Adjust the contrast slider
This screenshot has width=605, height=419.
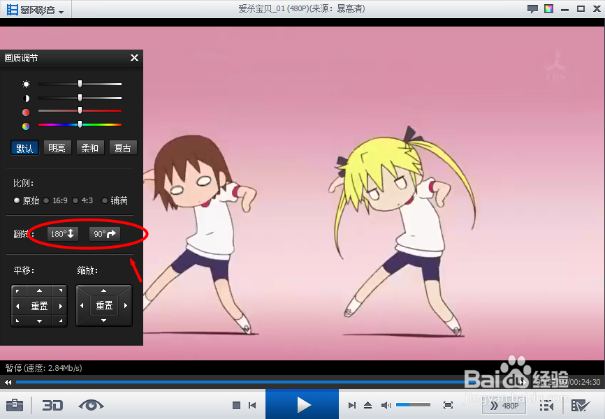80,98
